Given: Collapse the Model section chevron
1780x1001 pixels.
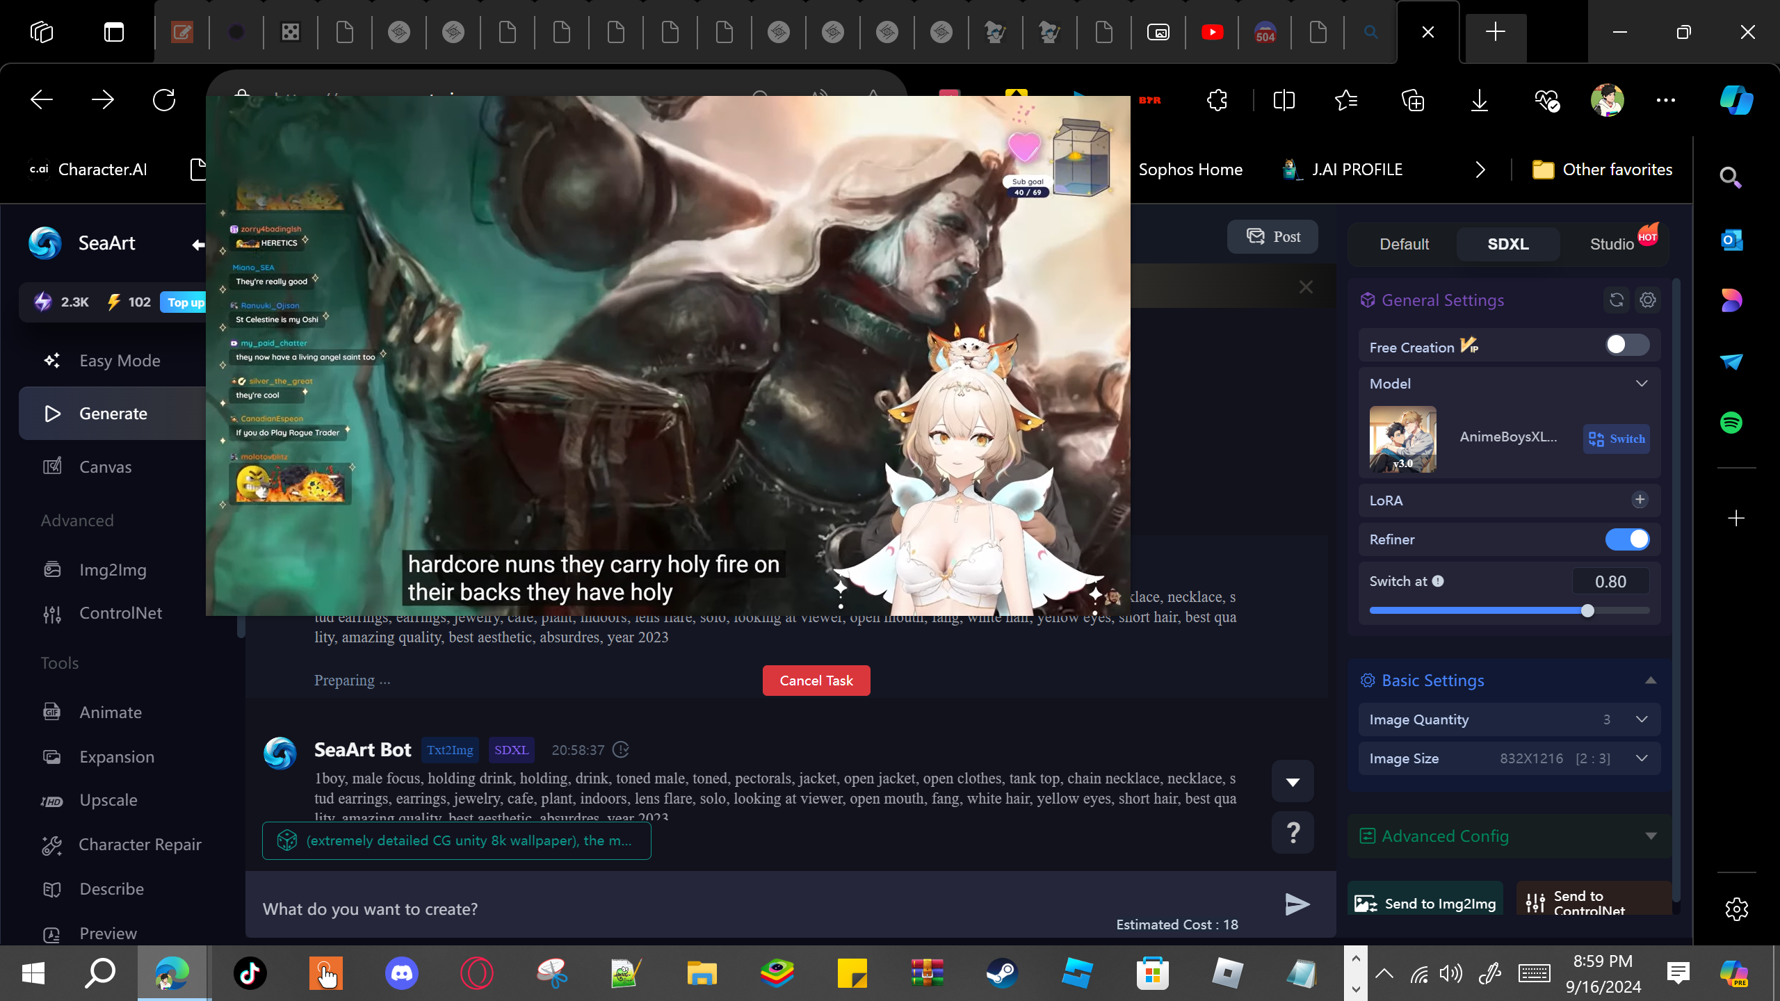Looking at the screenshot, I should coord(1642,384).
